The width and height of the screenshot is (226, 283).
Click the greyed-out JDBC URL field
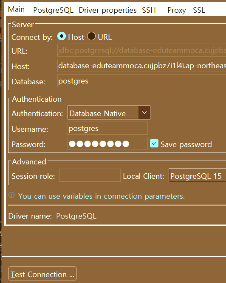pyautogui.click(x=142, y=50)
